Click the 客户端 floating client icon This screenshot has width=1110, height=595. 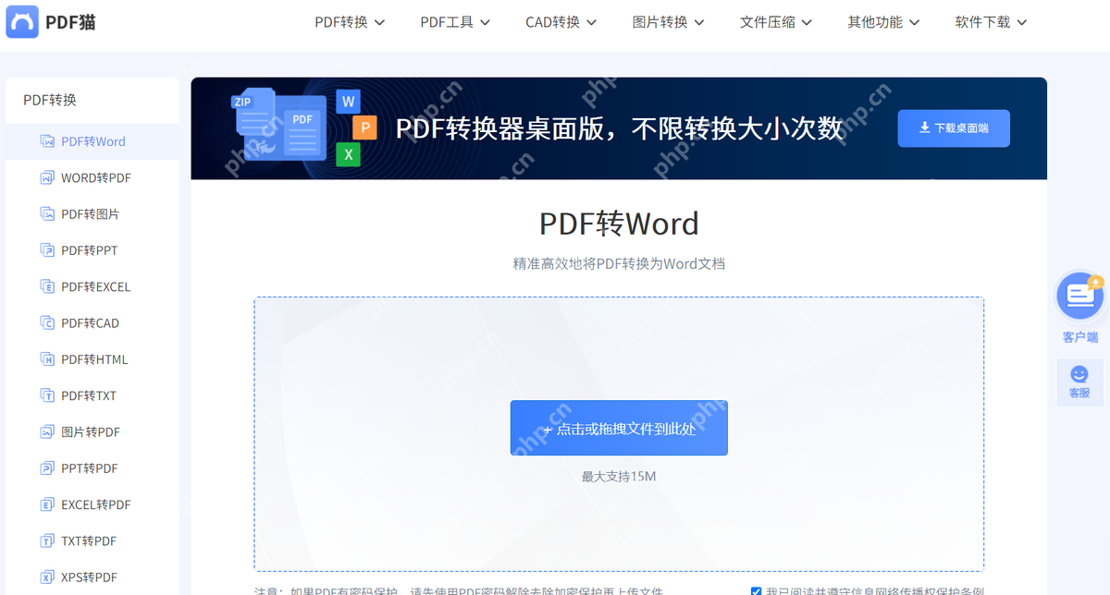[x=1080, y=296]
